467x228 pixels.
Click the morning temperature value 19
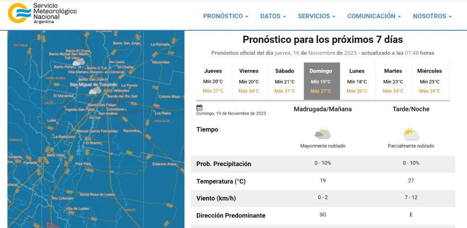[x=323, y=181]
